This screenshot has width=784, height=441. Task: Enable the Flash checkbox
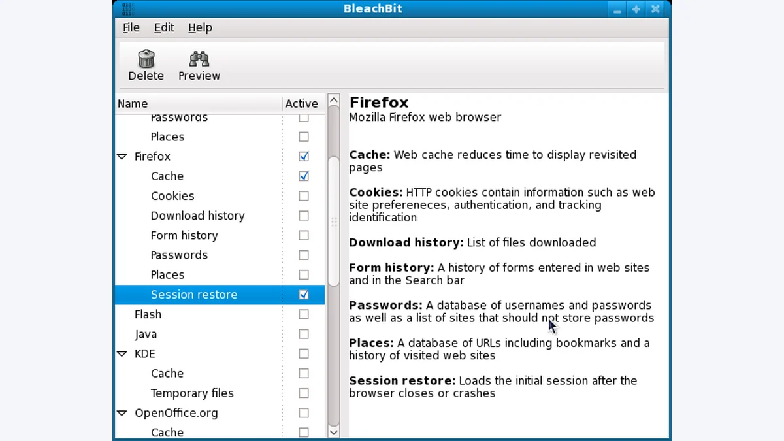click(304, 314)
